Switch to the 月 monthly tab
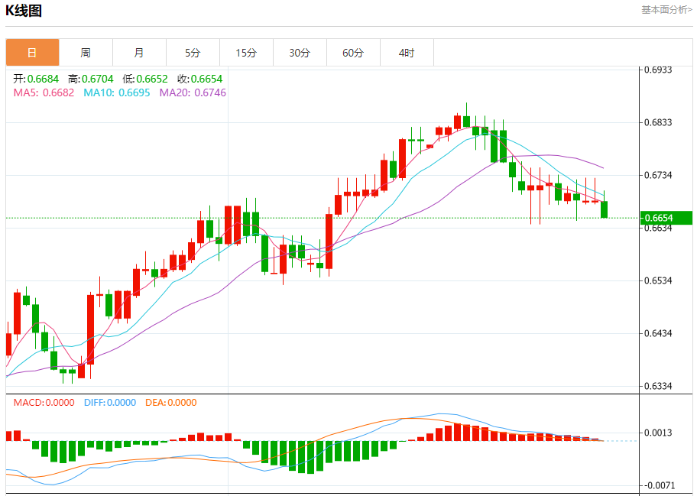 pos(139,53)
